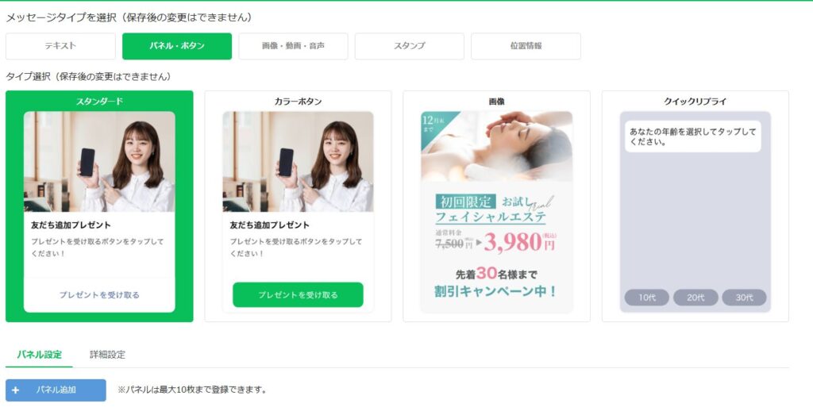Select the 画像 panel type card
The width and height of the screenshot is (813, 411).
497,206
